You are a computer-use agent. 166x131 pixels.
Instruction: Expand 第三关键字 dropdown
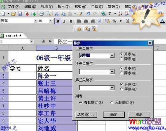click(112, 88)
